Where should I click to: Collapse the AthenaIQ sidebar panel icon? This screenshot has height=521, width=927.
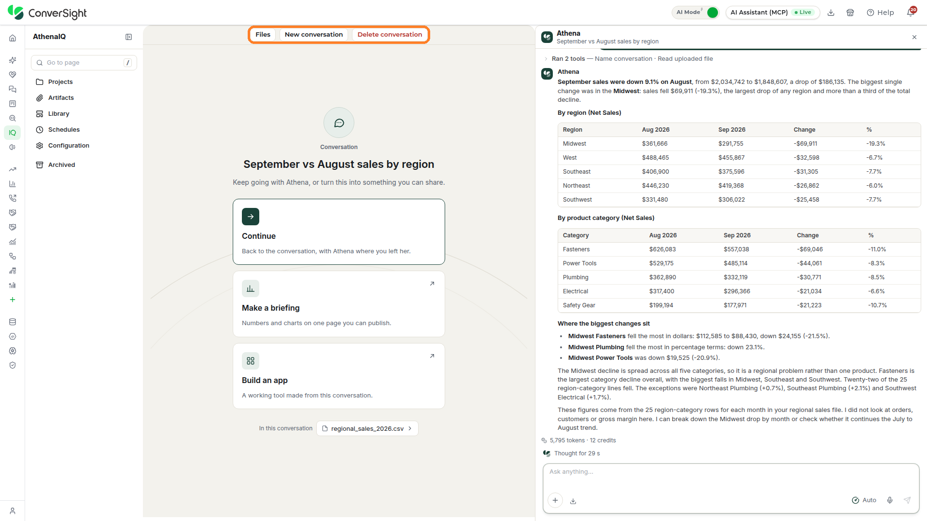pos(129,37)
